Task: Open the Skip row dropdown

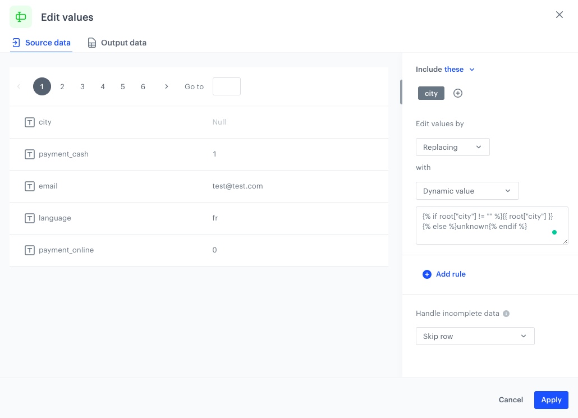Action: point(475,336)
